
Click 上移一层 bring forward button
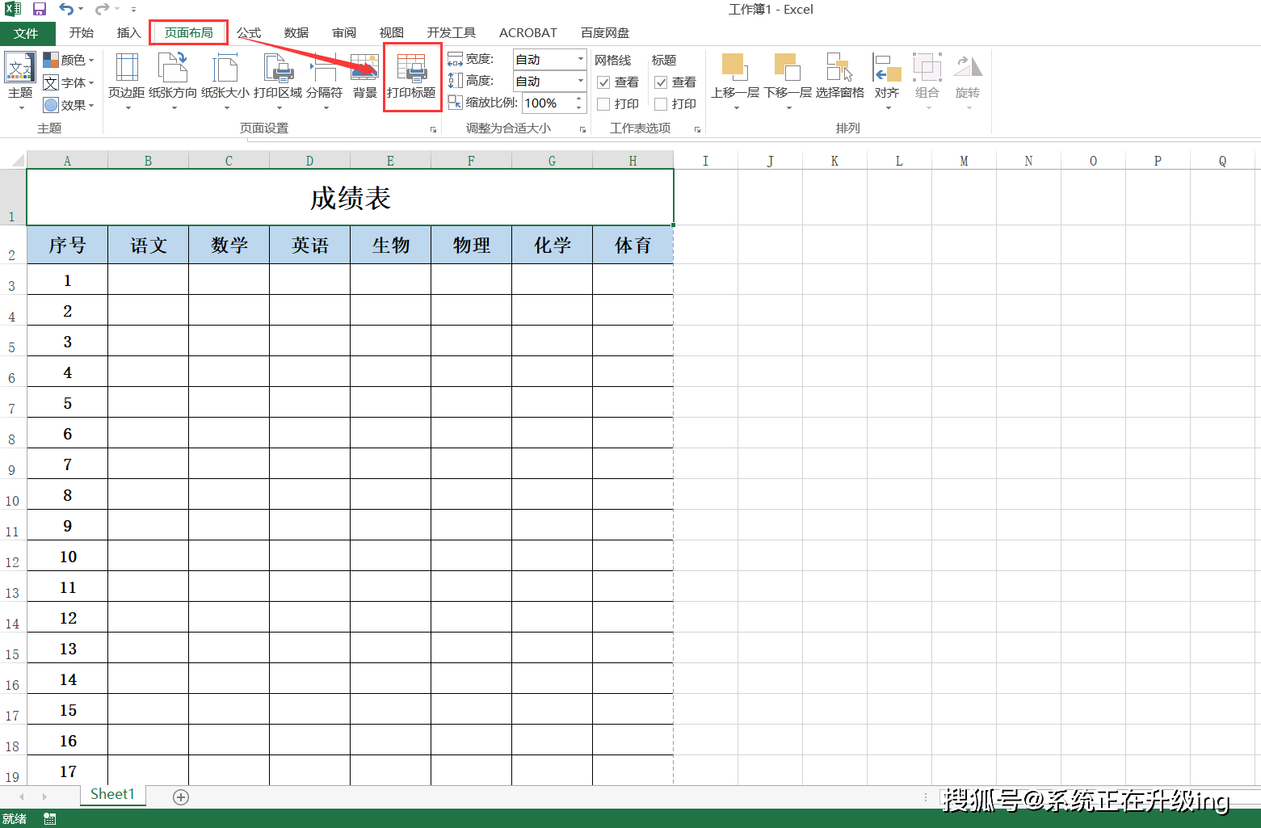(x=735, y=81)
